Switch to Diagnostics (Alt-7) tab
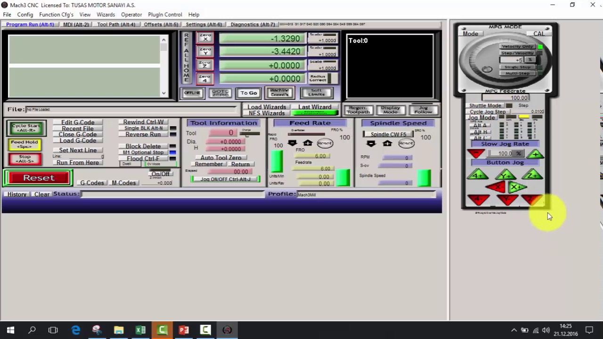This screenshot has height=339, width=603. point(253,24)
